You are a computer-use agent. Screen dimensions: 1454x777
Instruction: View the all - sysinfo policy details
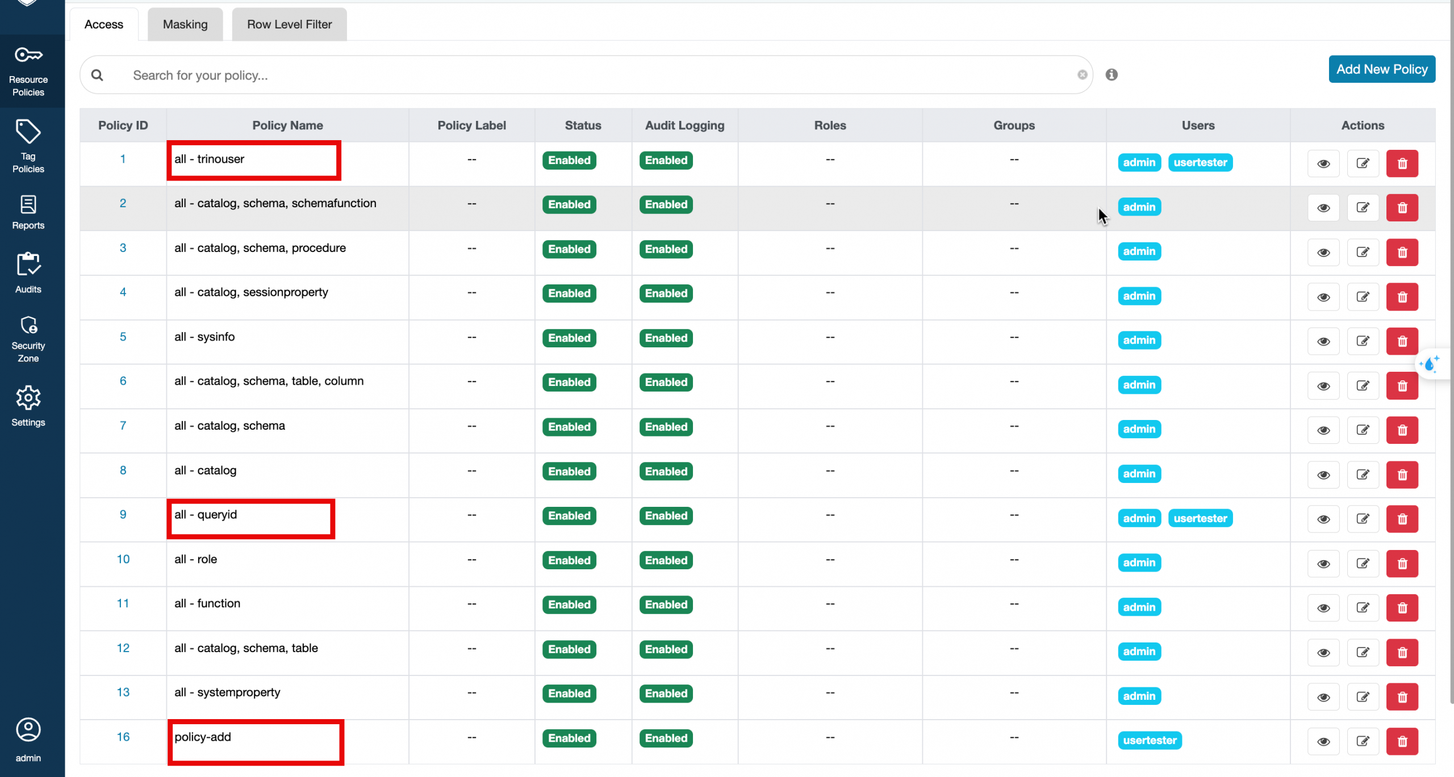tap(1323, 341)
